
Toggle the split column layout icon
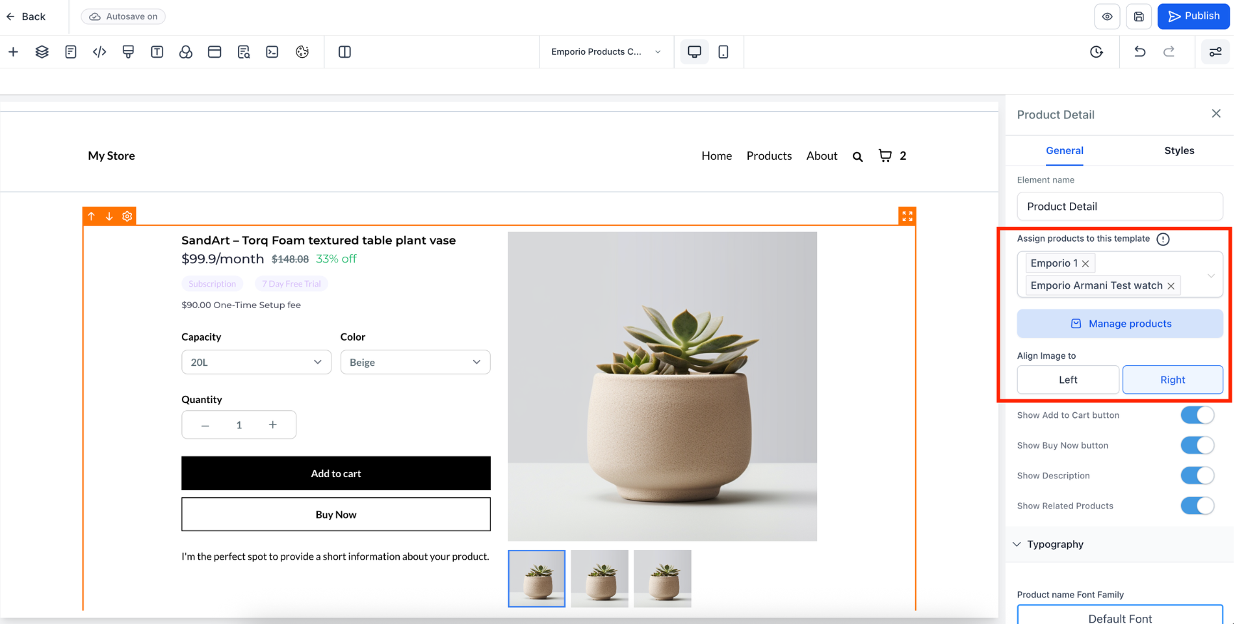(x=345, y=52)
